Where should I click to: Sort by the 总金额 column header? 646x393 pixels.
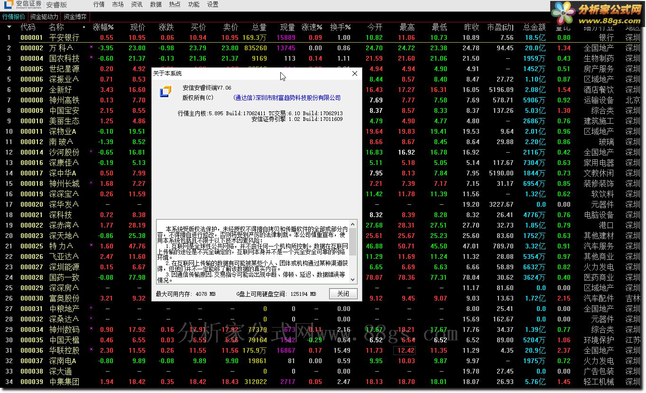pyautogui.click(x=534, y=27)
